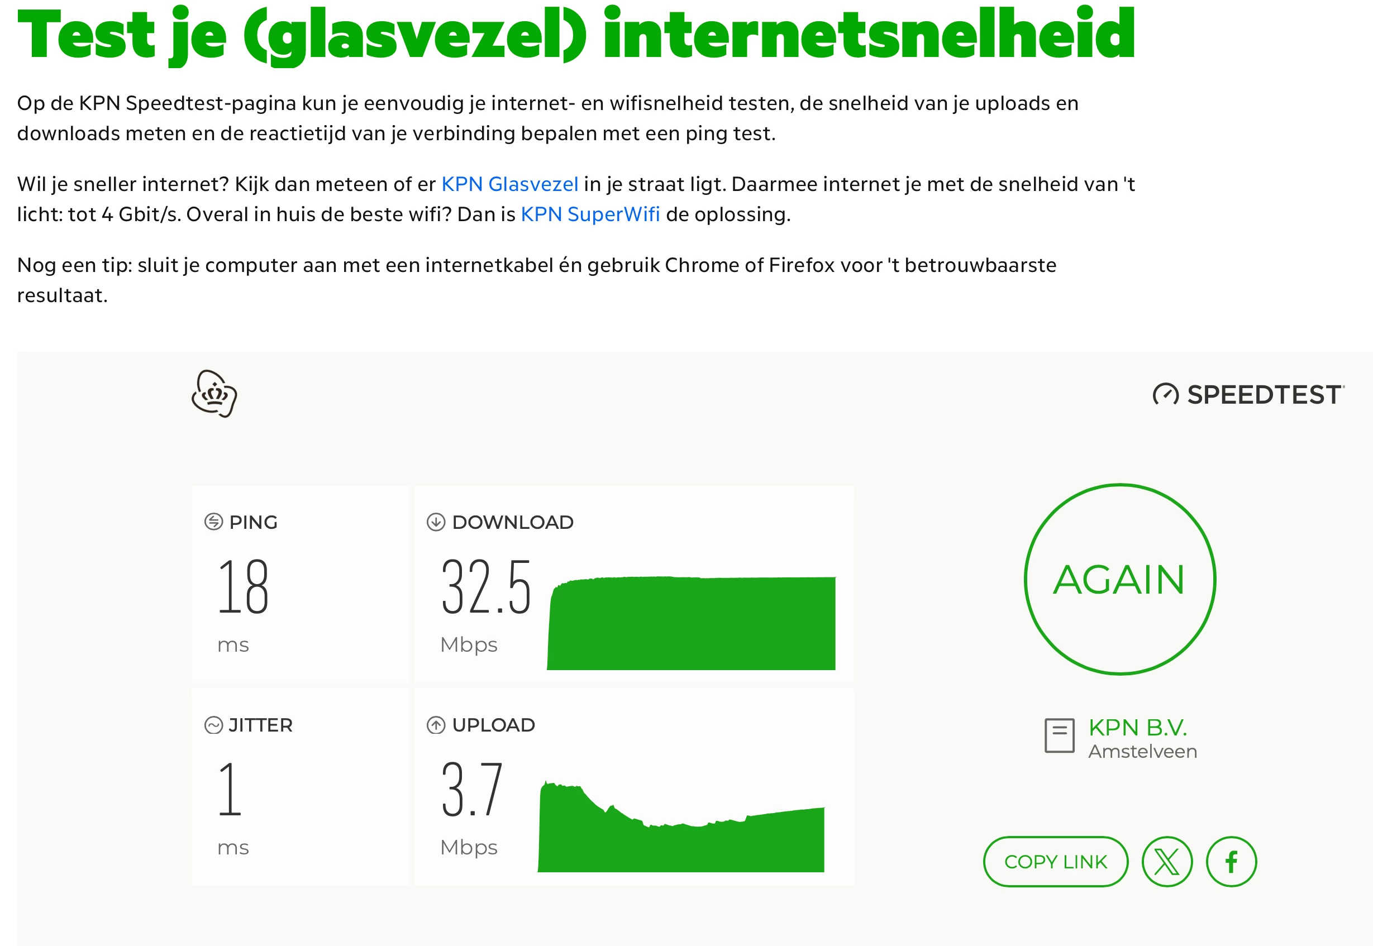Click the 1 ms jitter value

pyautogui.click(x=230, y=790)
